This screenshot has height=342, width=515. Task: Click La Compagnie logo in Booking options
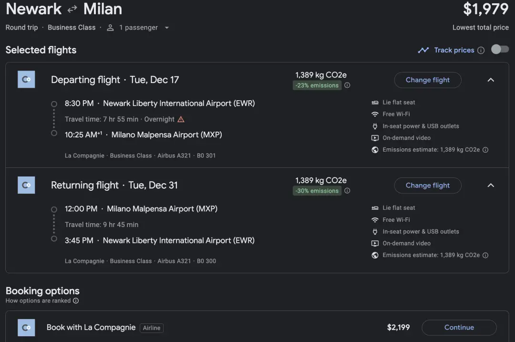click(x=26, y=328)
